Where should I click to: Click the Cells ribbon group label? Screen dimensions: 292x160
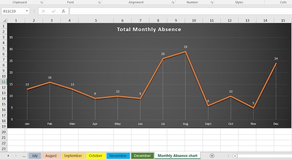tap(283, 2)
